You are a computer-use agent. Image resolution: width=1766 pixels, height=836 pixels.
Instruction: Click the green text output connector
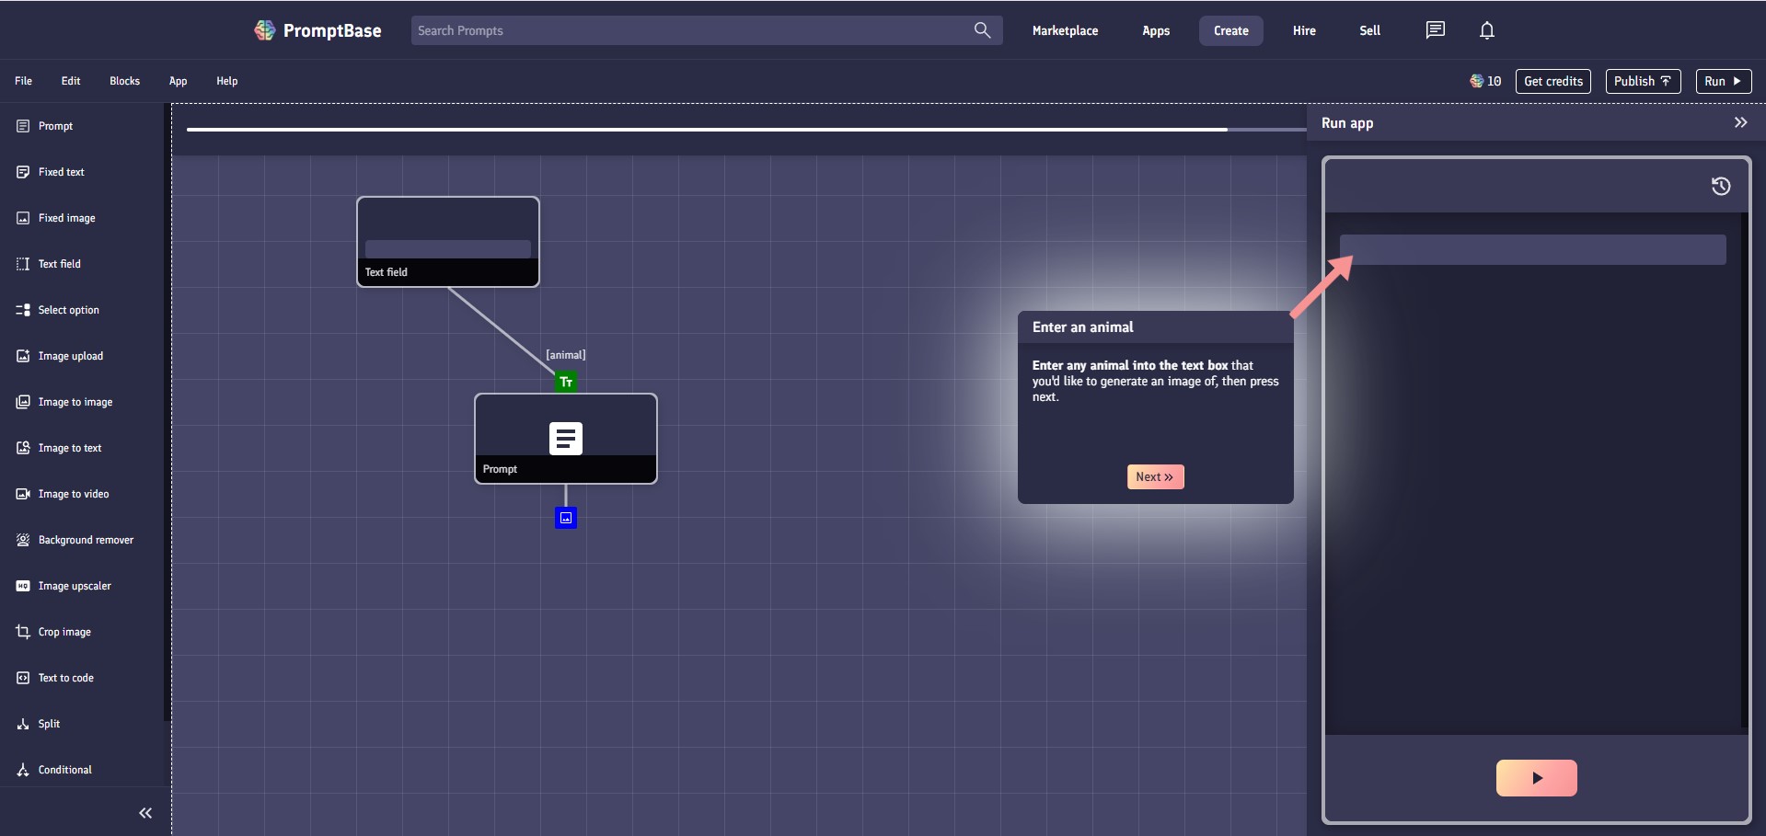click(x=566, y=382)
